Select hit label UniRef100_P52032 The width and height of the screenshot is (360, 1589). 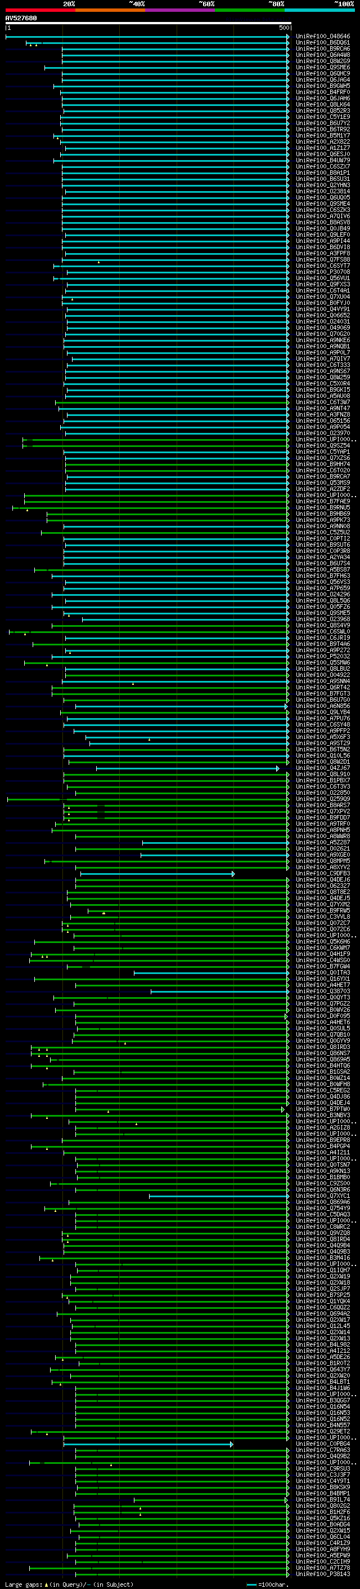(323, 656)
